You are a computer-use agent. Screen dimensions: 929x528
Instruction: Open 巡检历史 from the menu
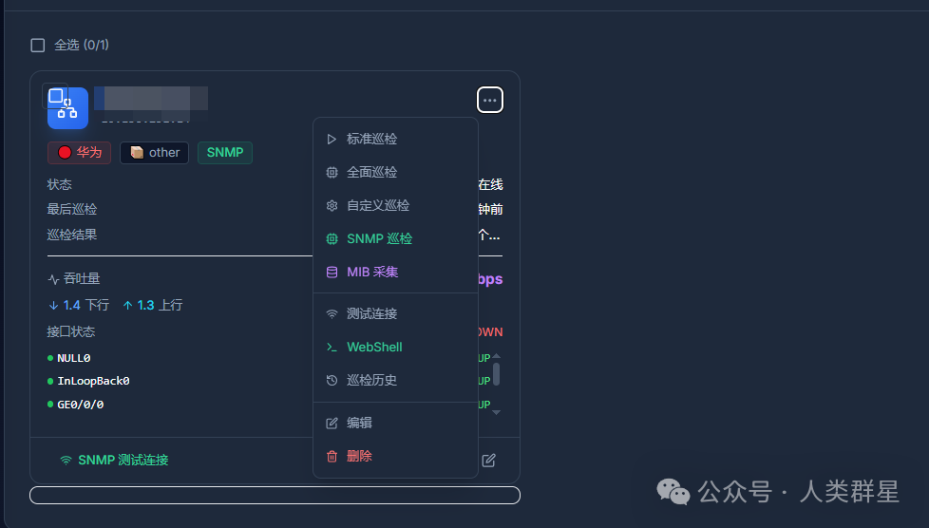pyautogui.click(x=395, y=380)
